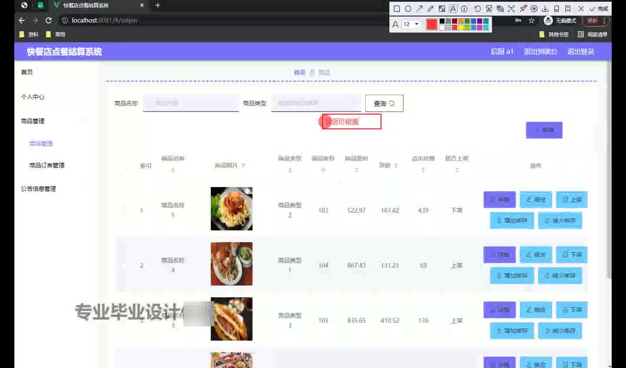Cancel the screenshot with X icon
Screen dimensions: 626x368
581,9
